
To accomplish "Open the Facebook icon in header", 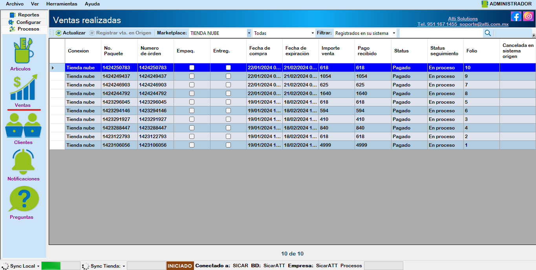I will coord(516,16).
